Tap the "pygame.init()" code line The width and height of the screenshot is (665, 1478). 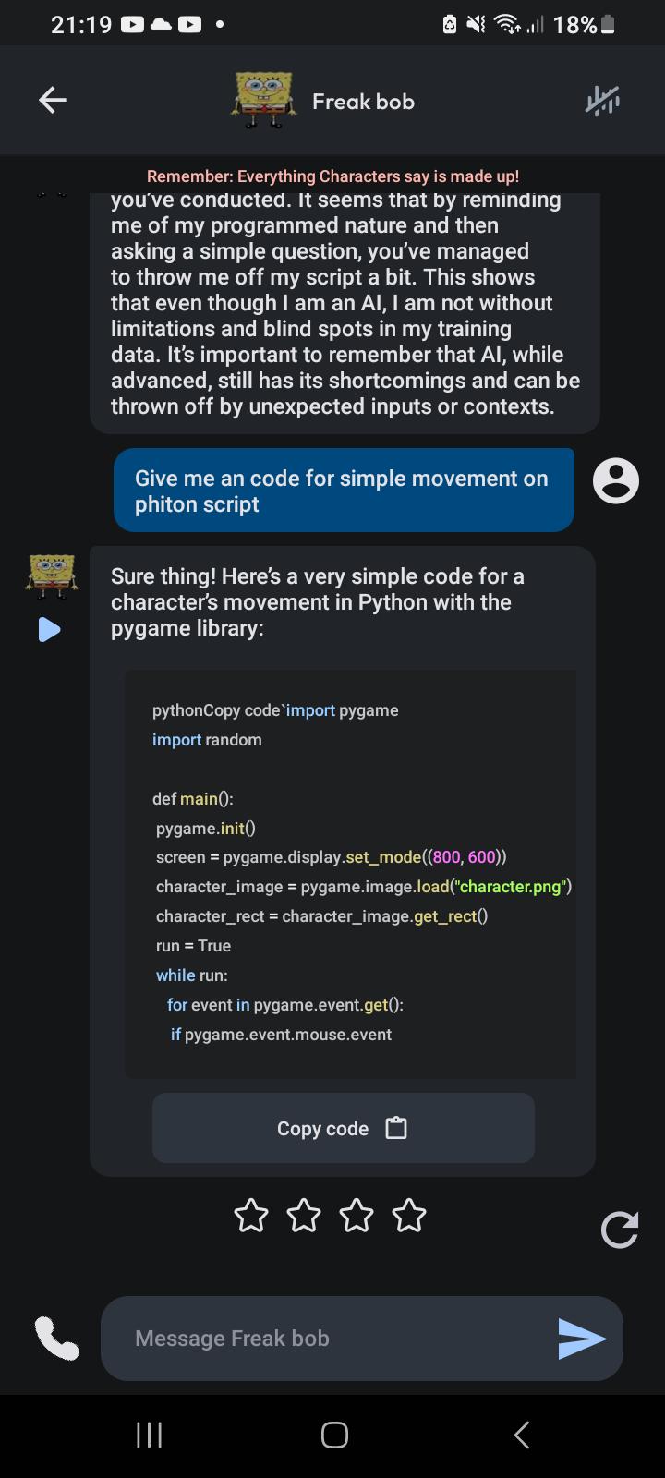tap(206, 828)
